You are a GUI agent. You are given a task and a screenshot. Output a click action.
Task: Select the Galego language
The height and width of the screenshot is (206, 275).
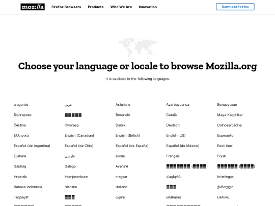point(70,166)
